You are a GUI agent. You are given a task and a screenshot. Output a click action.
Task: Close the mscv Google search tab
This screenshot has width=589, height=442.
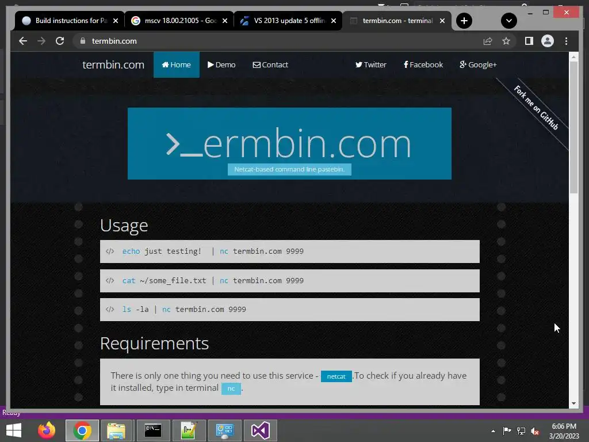[x=225, y=21]
